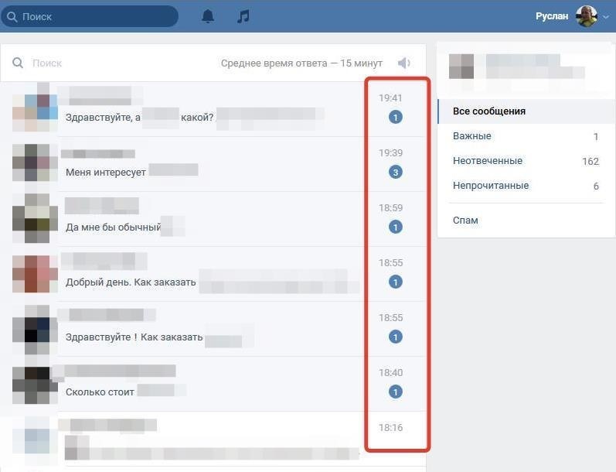The height and width of the screenshot is (472, 616).
Task: Open Руслан profile avatar in header
Action: click(x=587, y=16)
